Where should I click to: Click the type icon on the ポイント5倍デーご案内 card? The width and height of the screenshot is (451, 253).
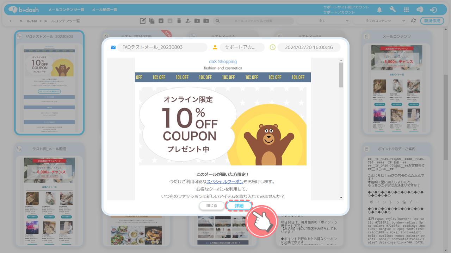pyautogui.click(x=367, y=149)
